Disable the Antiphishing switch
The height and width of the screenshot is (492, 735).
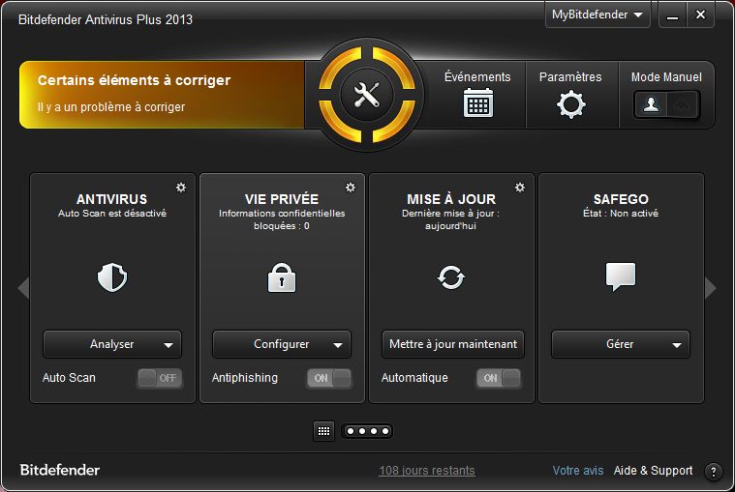pyautogui.click(x=329, y=378)
